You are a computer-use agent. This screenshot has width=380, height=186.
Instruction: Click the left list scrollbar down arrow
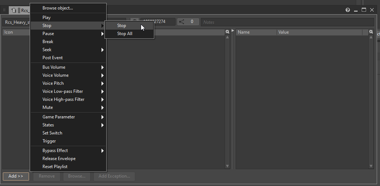point(227,166)
